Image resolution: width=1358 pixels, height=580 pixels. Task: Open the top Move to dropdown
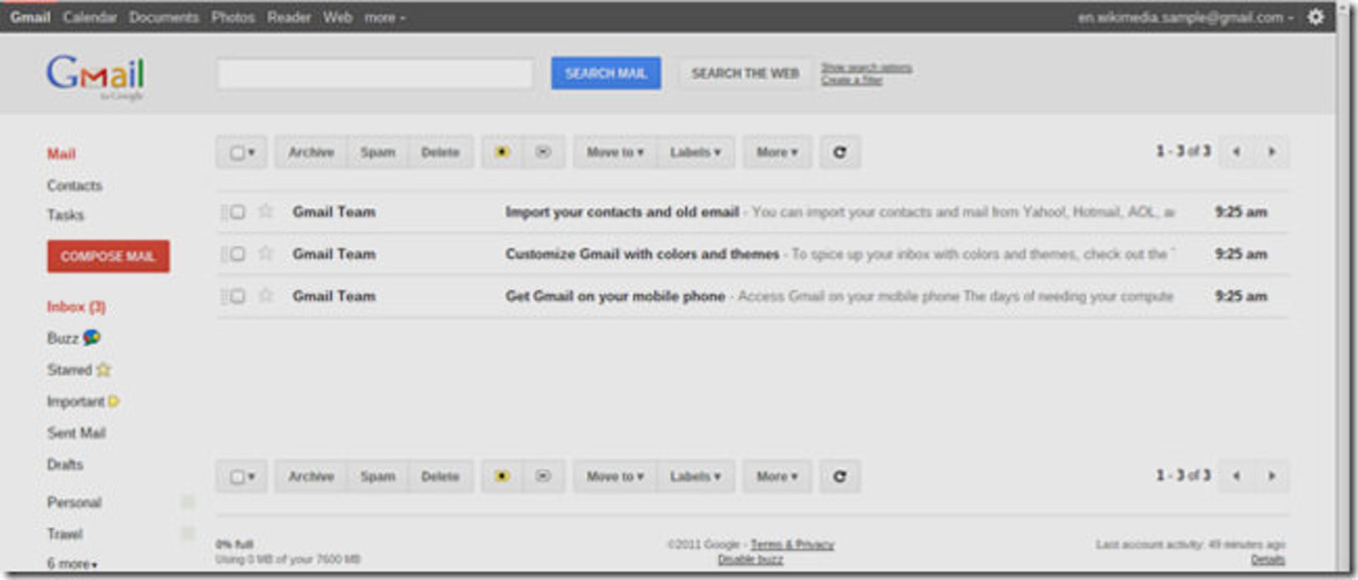point(615,152)
